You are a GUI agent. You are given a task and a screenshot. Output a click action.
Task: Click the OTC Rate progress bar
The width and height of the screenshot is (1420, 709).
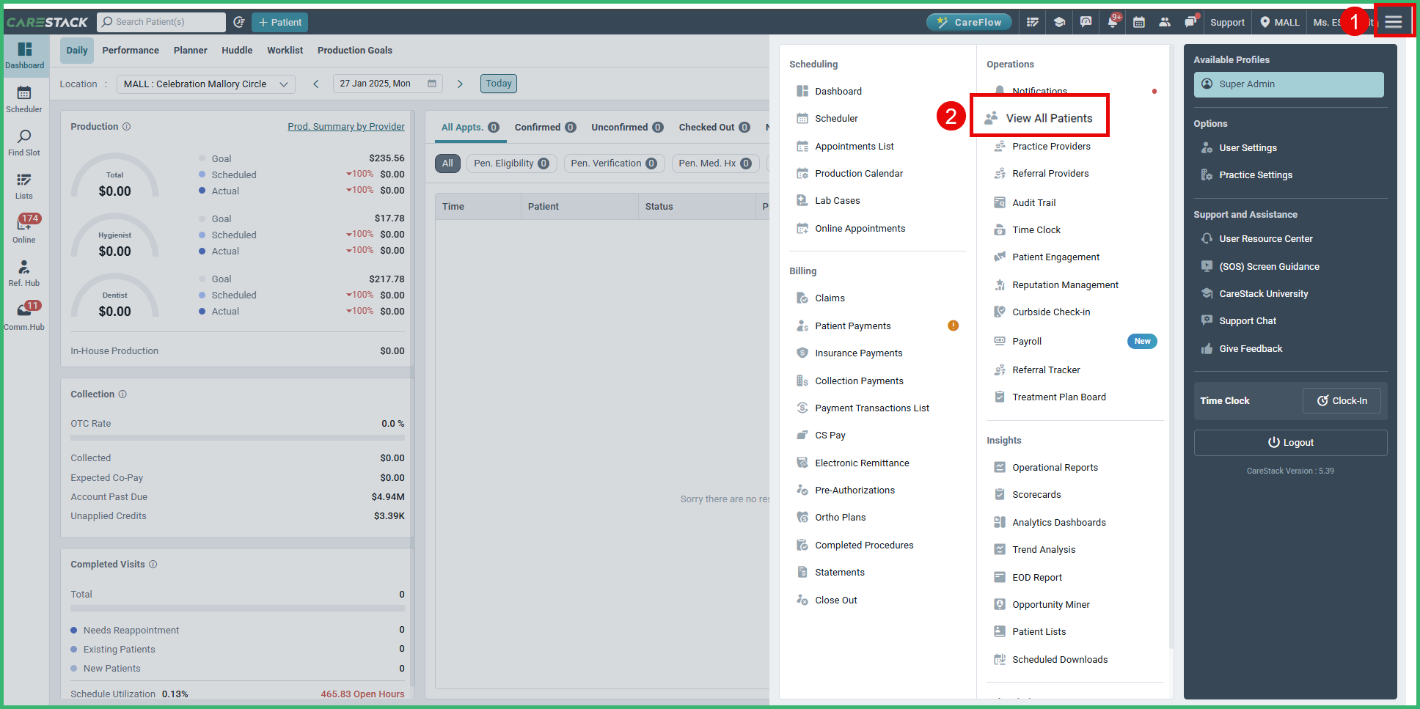coord(237,438)
